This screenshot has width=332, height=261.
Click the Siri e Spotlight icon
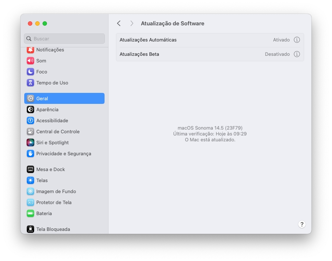[30, 143]
